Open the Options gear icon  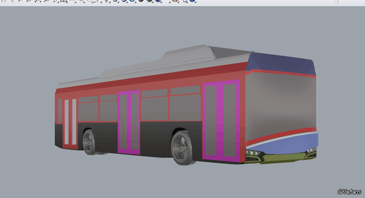(x=175, y=1)
